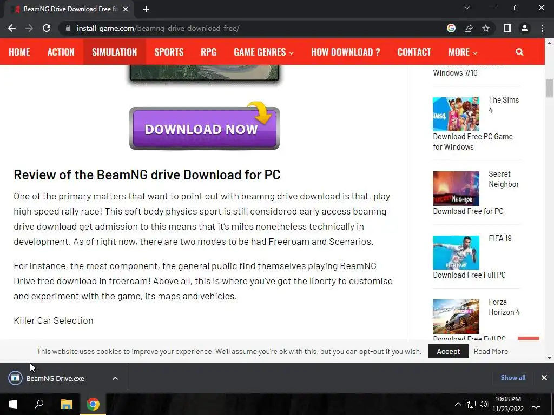This screenshot has width=554, height=415.
Task: Click scrollbar up arrow
Action: pos(549,43)
